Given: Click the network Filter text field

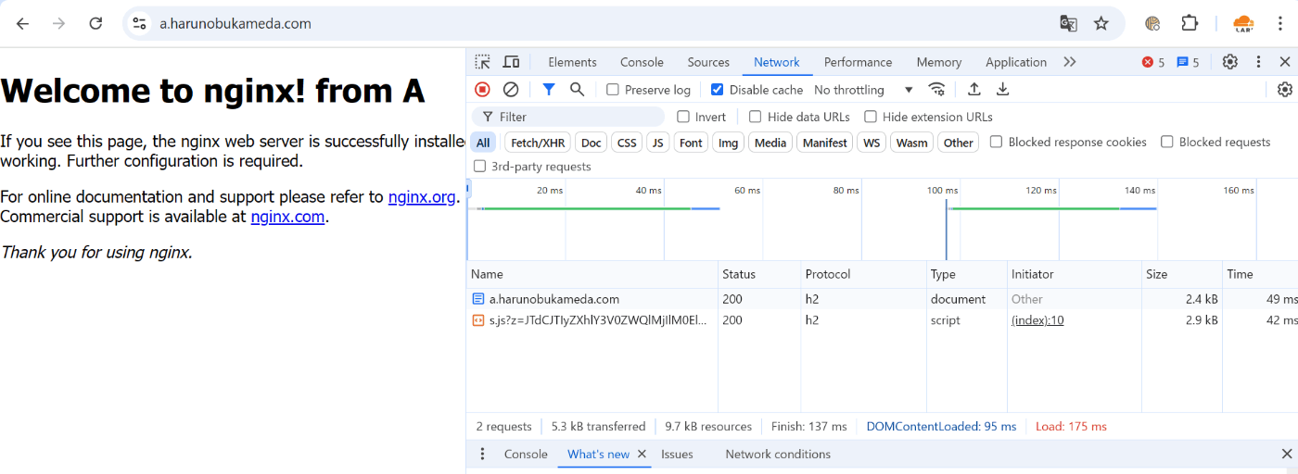Looking at the screenshot, I should point(568,117).
